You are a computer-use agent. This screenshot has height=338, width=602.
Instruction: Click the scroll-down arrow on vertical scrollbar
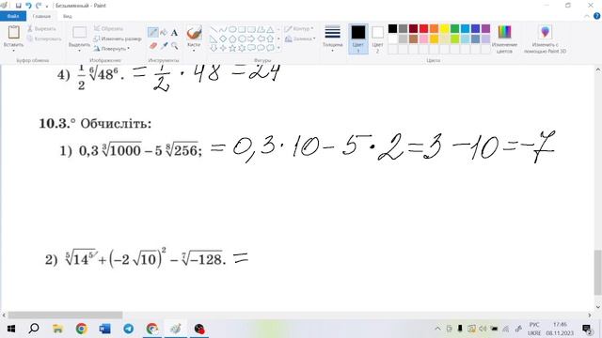598,307
